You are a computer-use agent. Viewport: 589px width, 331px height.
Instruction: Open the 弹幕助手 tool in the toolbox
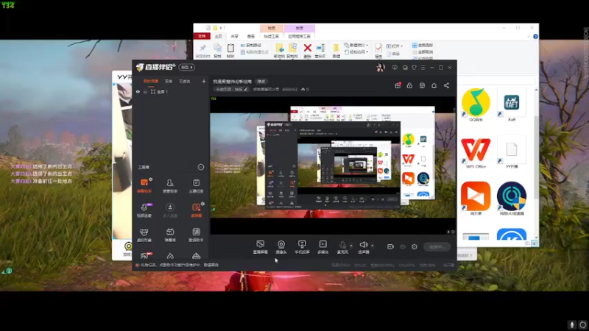click(x=144, y=185)
